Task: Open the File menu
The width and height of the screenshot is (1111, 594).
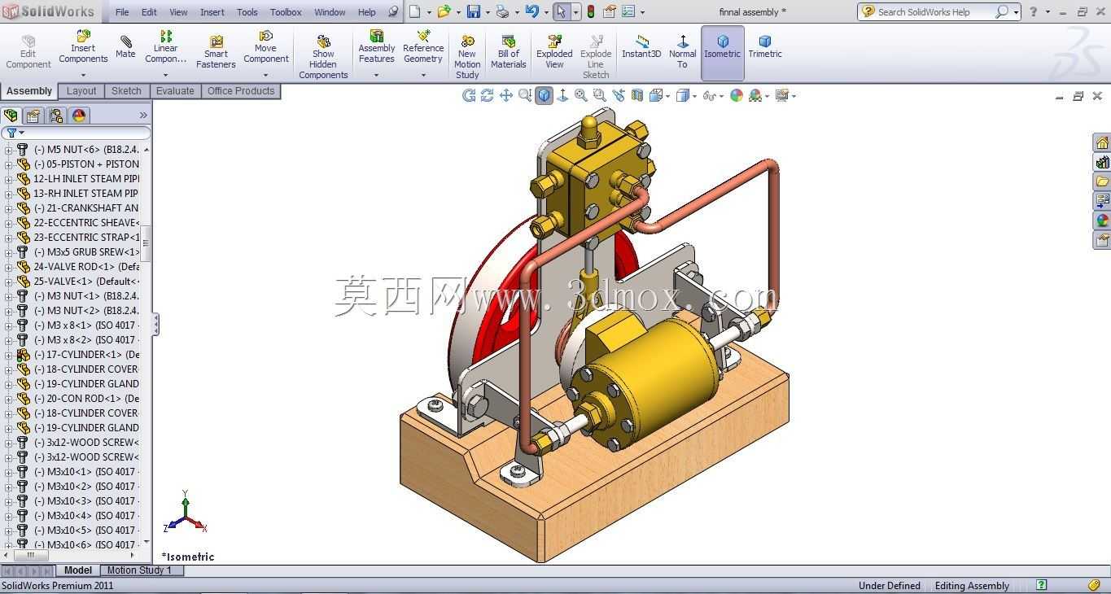Action: point(122,12)
